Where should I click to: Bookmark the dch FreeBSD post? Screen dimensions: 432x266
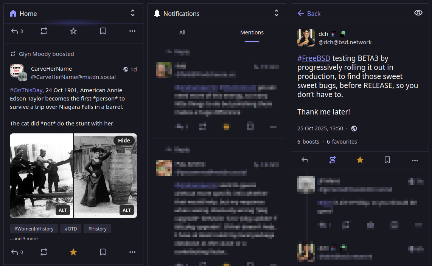pyautogui.click(x=387, y=160)
